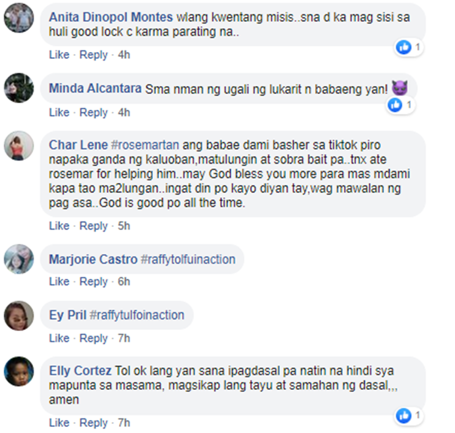
Task: Open the #rosemartan hashtag
Action: click(145, 145)
